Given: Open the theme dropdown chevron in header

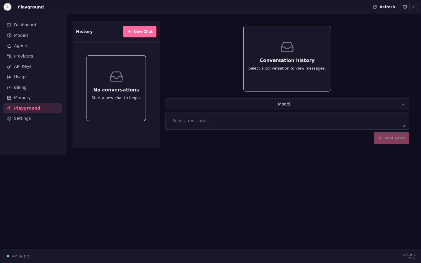Looking at the screenshot, I should pyautogui.click(x=413, y=7).
